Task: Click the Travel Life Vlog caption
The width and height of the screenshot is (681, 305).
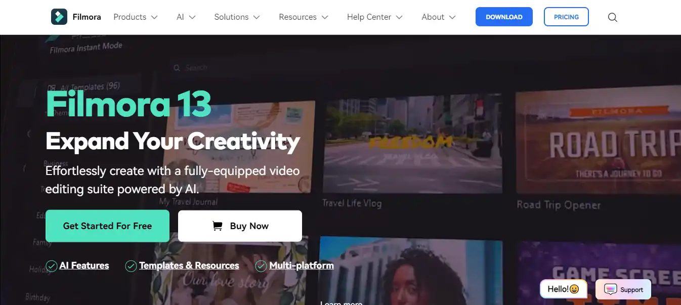Action: click(352, 203)
